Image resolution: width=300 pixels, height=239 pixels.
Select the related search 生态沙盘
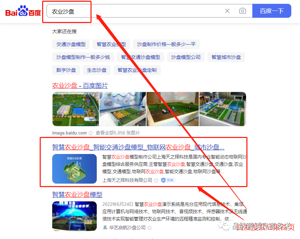pyautogui.click(x=97, y=70)
